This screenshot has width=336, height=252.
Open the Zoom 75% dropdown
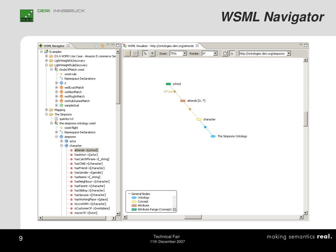185,53
